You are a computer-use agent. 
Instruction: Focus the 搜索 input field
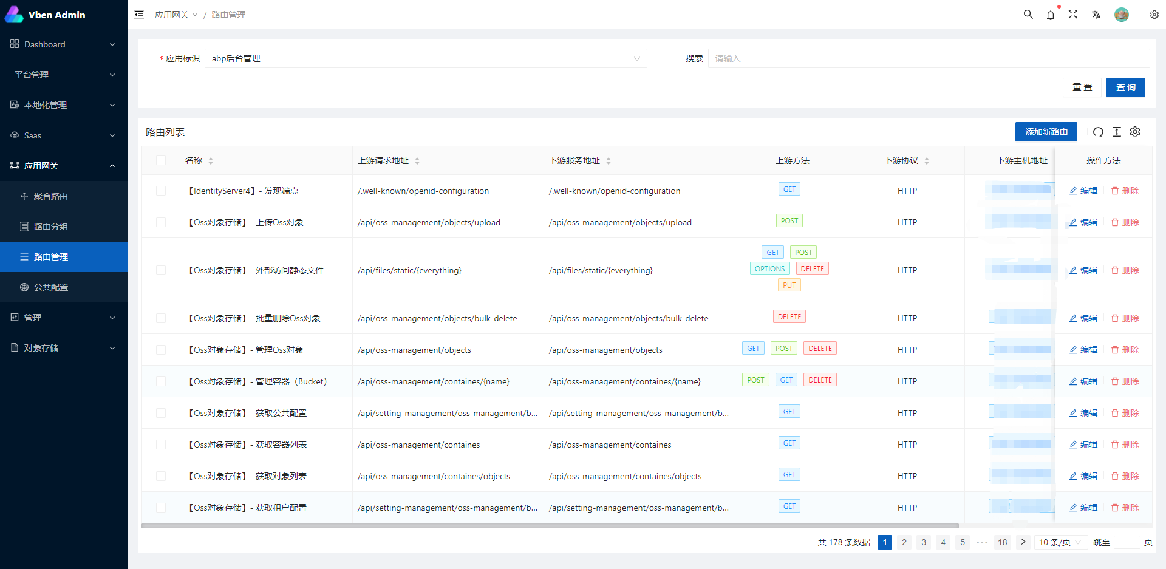tap(928, 58)
